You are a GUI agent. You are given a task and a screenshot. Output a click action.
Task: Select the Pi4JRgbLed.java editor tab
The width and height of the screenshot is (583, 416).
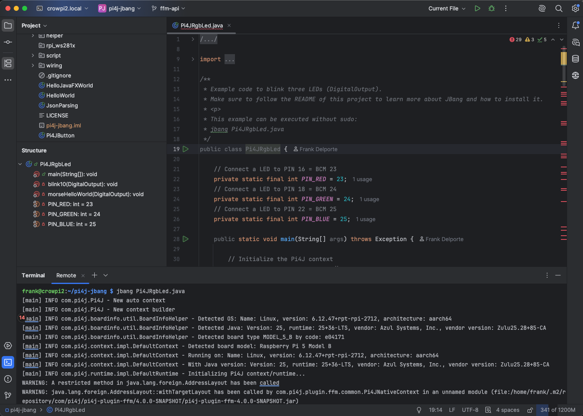click(x=202, y=25)
